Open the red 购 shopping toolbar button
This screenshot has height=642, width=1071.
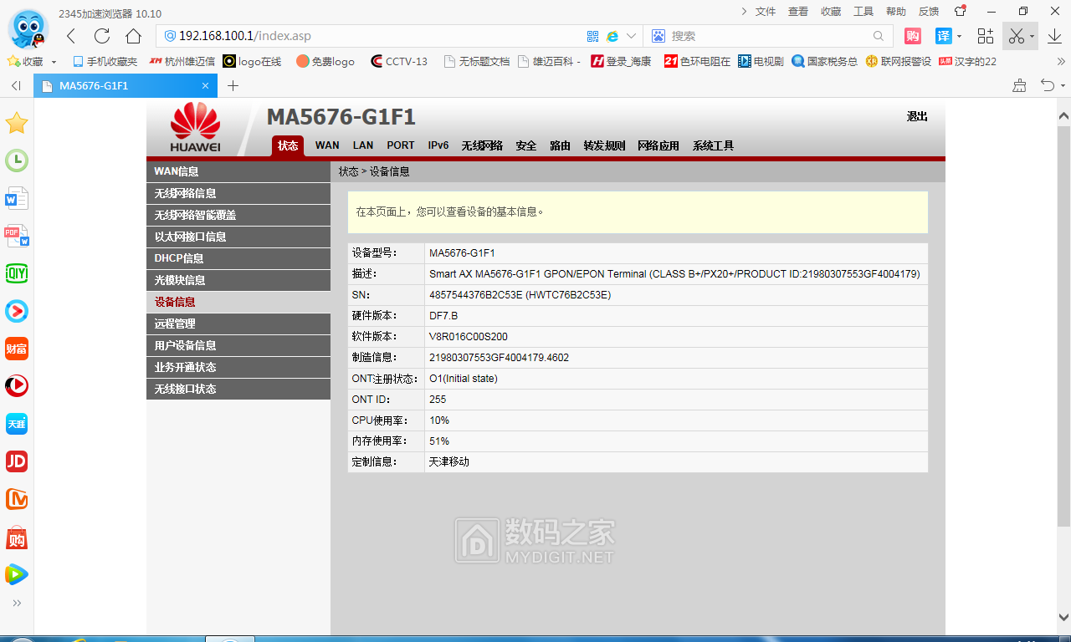[913, 36]
